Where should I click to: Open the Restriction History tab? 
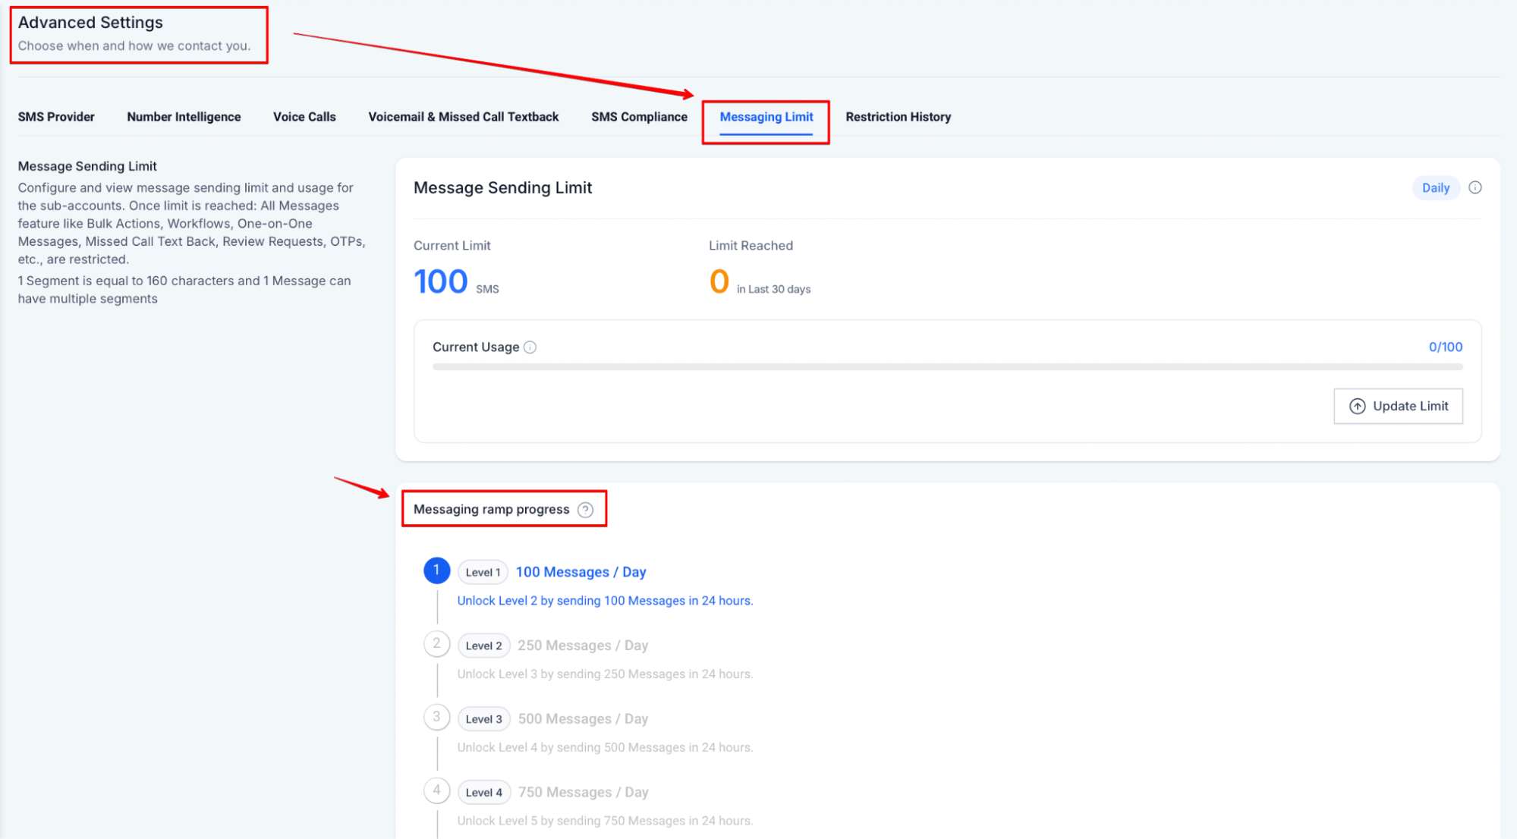tap(898, 117)
